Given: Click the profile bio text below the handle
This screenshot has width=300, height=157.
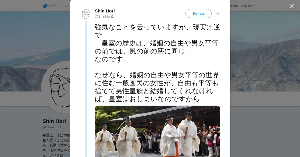Looking at the screenshot, I should 56,145.
